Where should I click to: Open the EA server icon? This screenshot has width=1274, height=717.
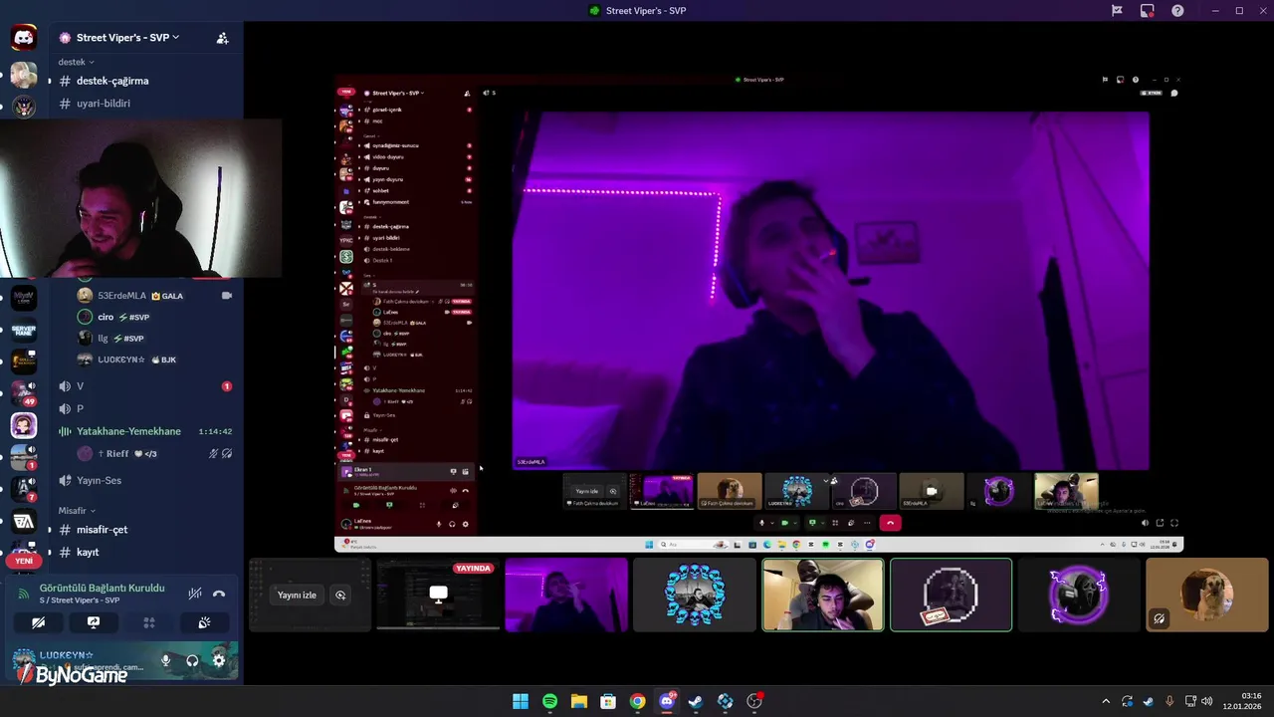(x=24, y=521)
